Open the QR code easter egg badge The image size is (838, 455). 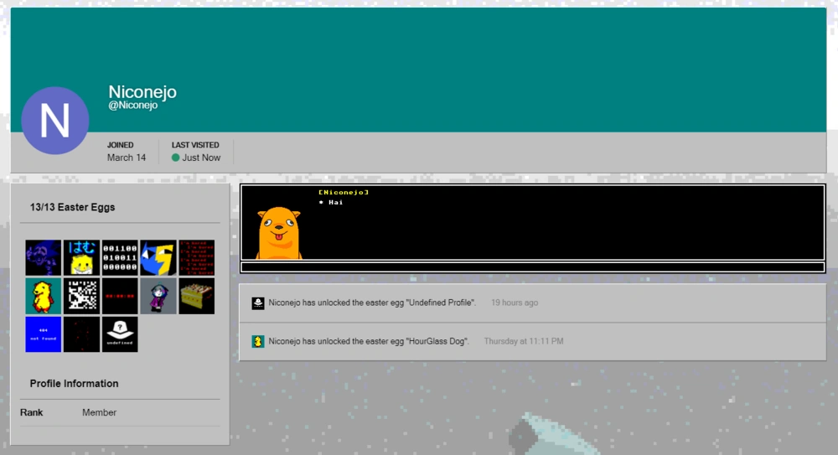(x=82, y=296)
